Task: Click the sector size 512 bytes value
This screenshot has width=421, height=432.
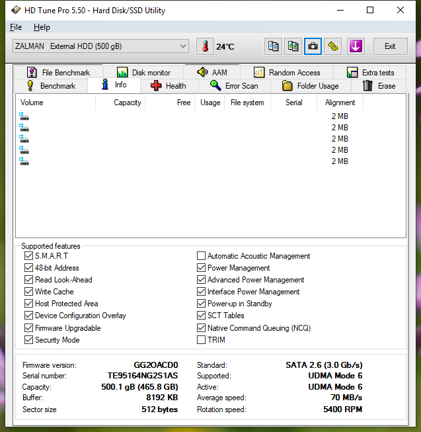Action: pyautogui.click(x=159, y=410)
